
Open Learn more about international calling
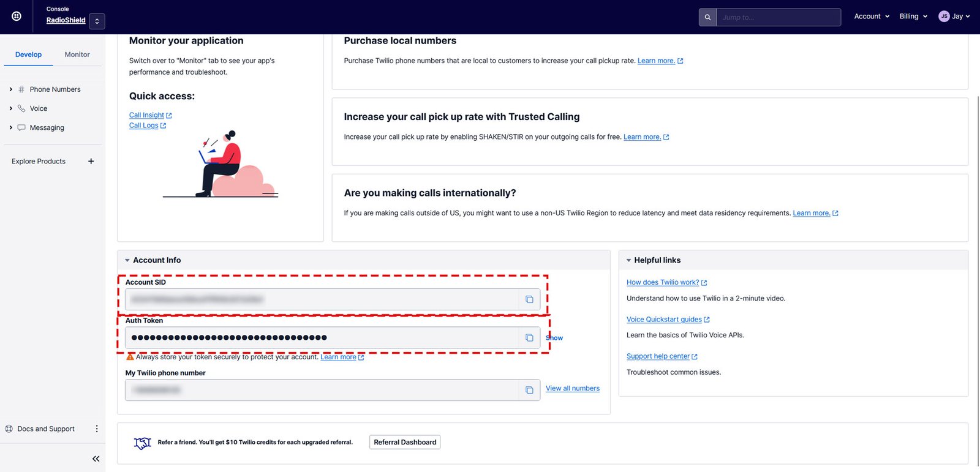812,213
